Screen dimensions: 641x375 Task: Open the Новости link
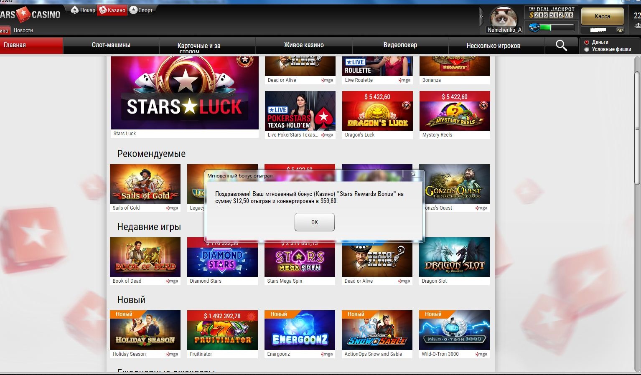click(x=23, y=30)
